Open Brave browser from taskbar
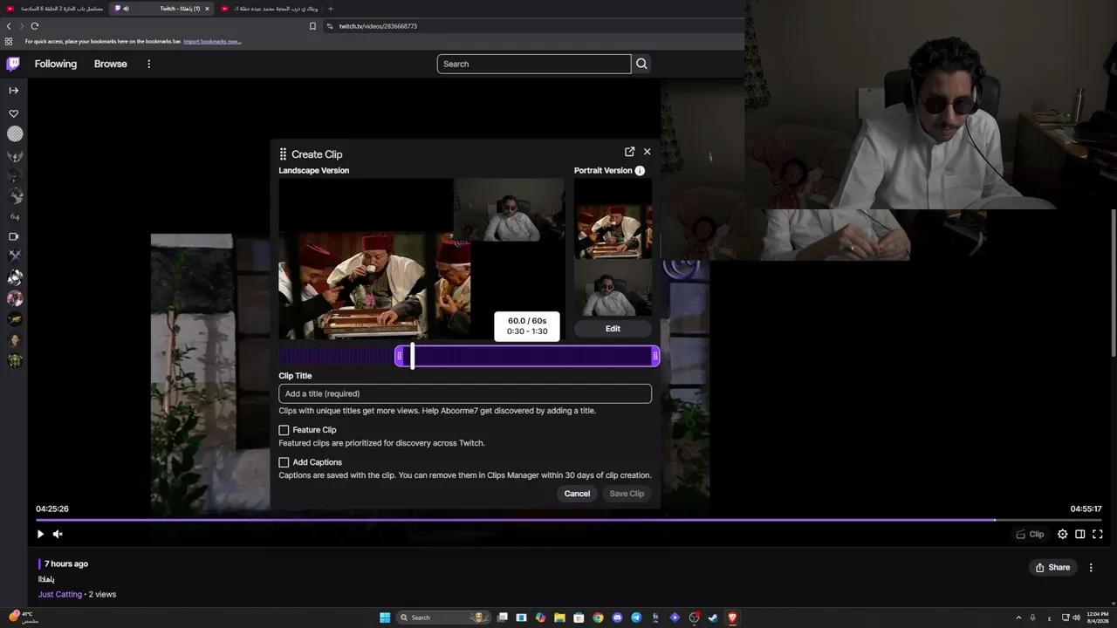The image size is (1117, 628). click(x=732, y=618)
